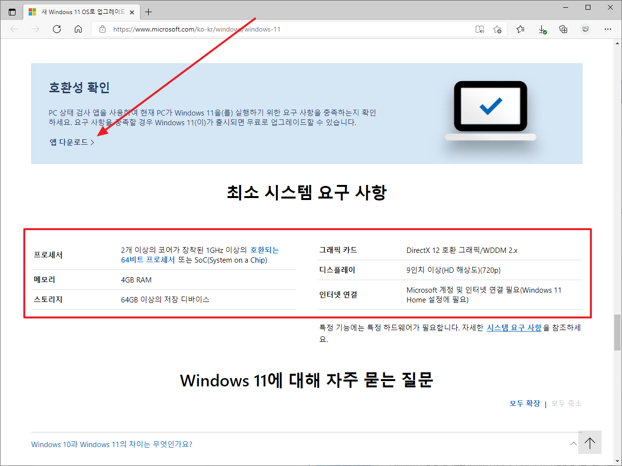
Task: Expand all FAQs with 모두 확장
Action: tap(524, 403)
